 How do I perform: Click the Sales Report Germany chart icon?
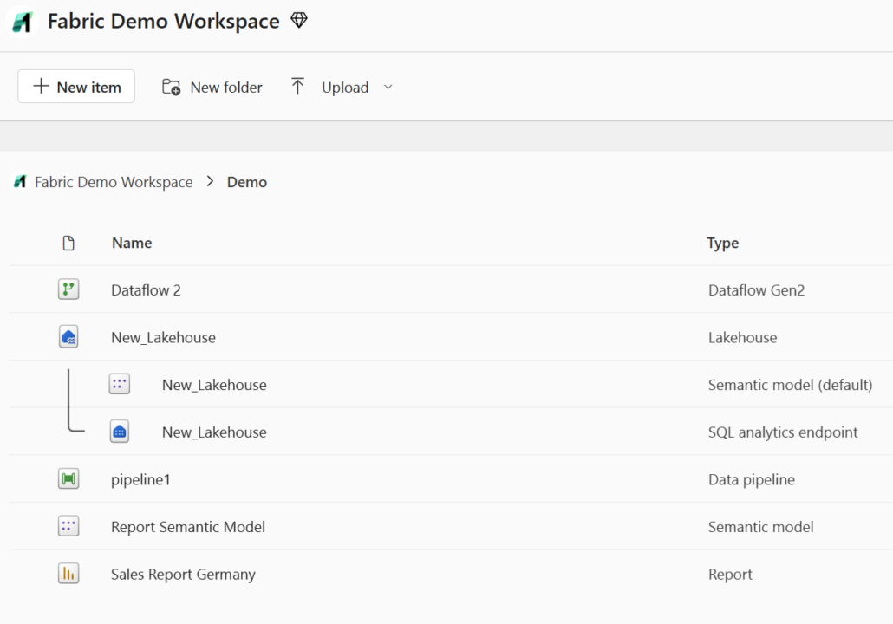point(68,574)
